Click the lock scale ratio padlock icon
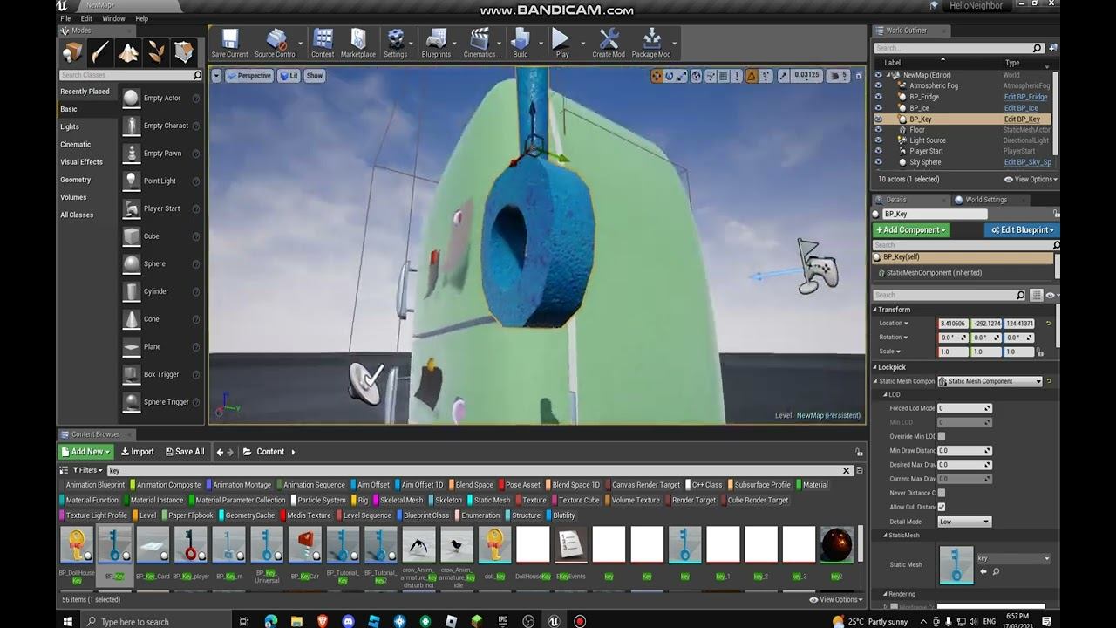 click(x=1040, y=352)
